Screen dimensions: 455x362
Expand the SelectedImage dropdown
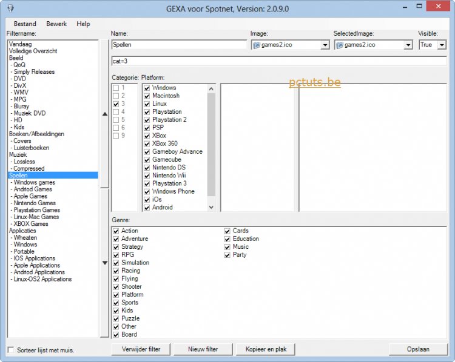pyautogui.click(x=408, y=45)
